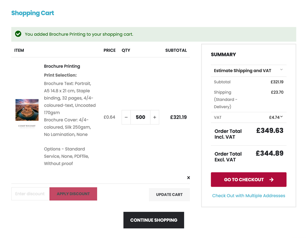Expand Estimate Shipping and VAT section
306x238 pixels.
282,70
